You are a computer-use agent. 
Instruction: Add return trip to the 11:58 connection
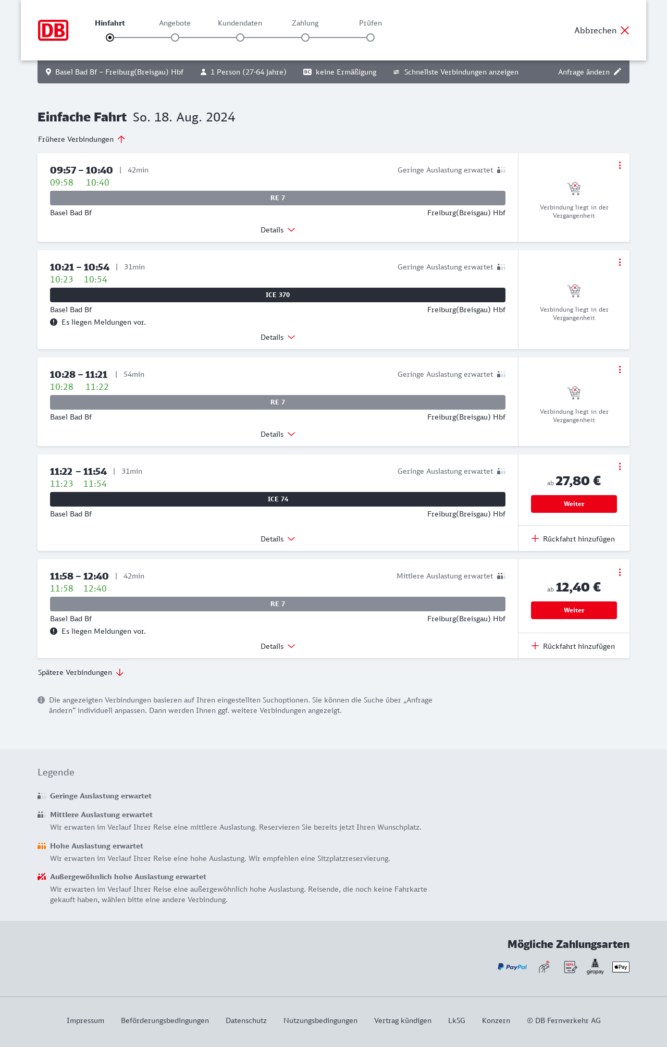(x=573, y=646)
